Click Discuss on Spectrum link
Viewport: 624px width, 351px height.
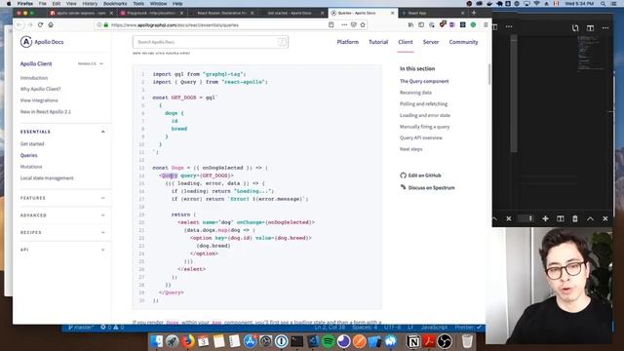(x=431, y=187)
